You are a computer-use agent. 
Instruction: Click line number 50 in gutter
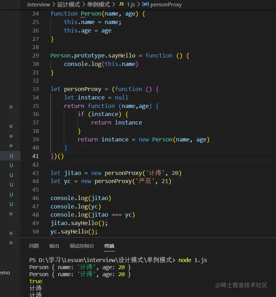point(36,231)
